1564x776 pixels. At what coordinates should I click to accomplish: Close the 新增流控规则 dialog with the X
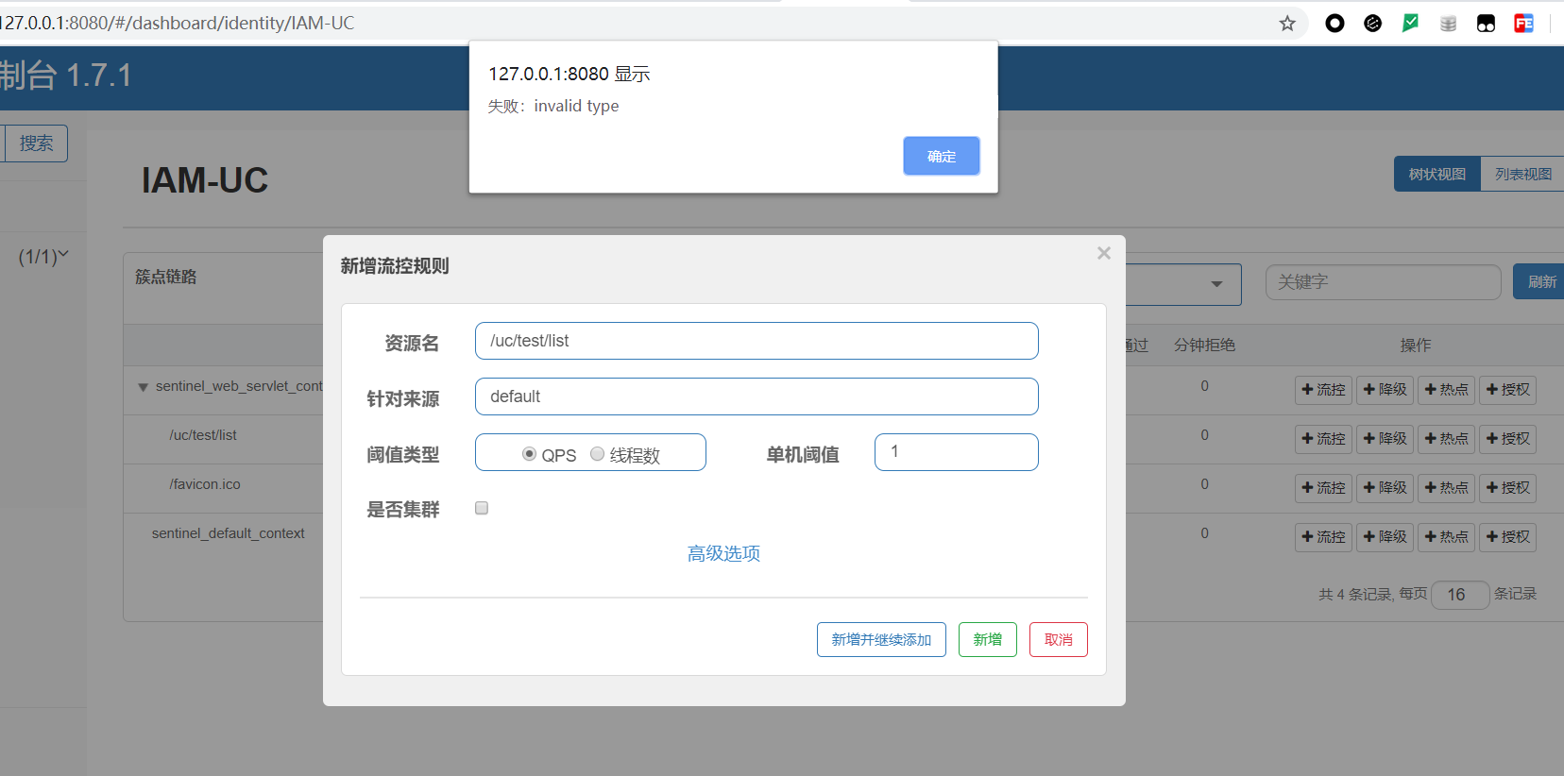coord(1104,253)
